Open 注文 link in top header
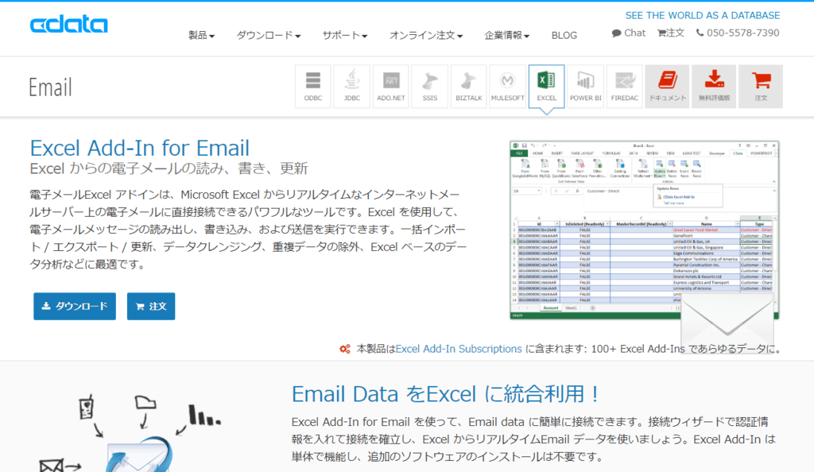Viewport: 814px width, 472px height. [671, 33]
